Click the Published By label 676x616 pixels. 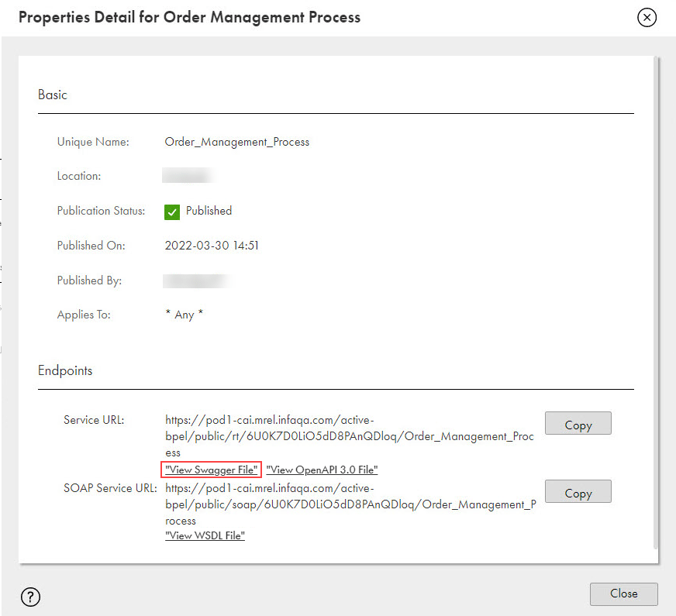(89, 280)
